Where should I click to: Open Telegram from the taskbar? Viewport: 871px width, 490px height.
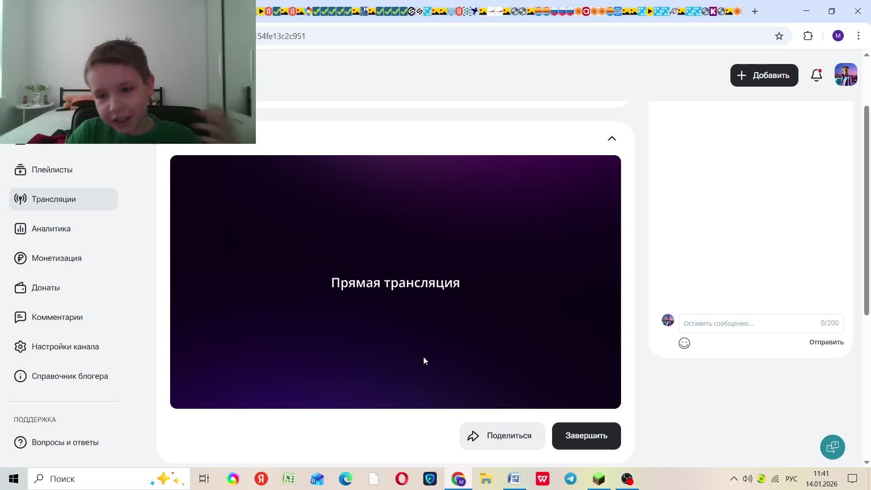[571, 479]
